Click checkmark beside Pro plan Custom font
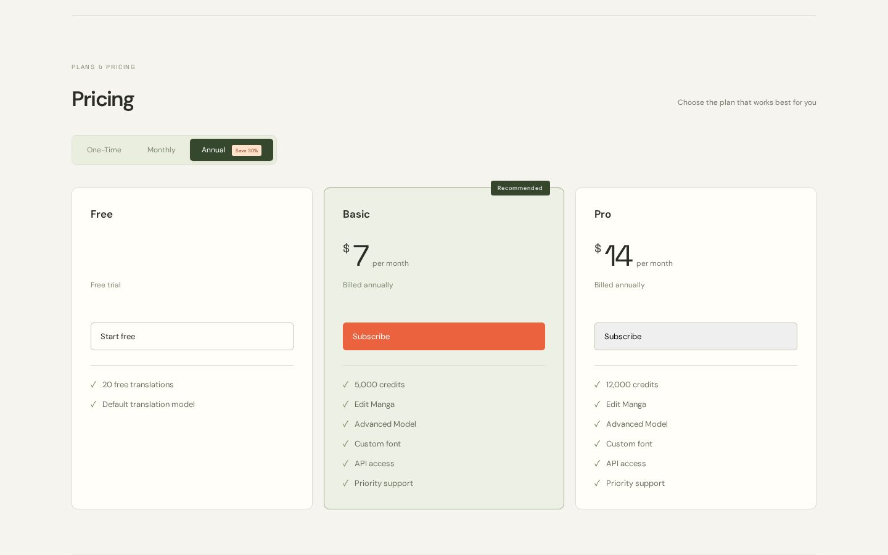 [x=598, y=443]
